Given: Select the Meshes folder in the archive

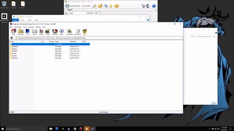Looking at the screenshot, I should pos(14,49).
